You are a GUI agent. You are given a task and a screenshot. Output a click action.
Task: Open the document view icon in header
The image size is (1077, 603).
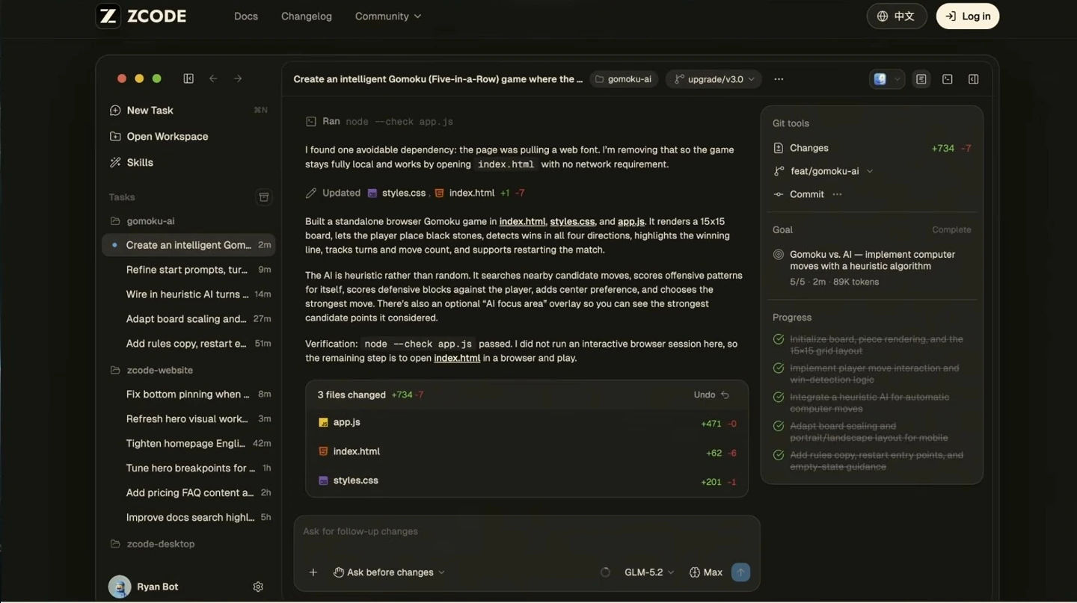pyautogui.click(x=921, y=79)
